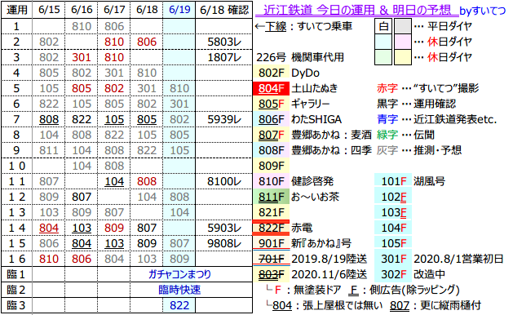This screenshot has height=315, width=513.
Task: Click the 5939レ confirmation cell
Action: click(224, 119)
